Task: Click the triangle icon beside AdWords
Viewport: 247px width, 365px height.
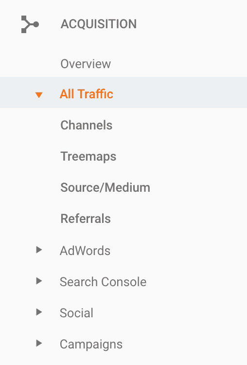Action: [x=39, y=250]
